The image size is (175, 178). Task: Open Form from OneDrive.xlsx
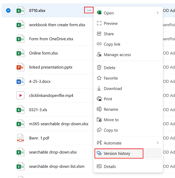point(51,39)
